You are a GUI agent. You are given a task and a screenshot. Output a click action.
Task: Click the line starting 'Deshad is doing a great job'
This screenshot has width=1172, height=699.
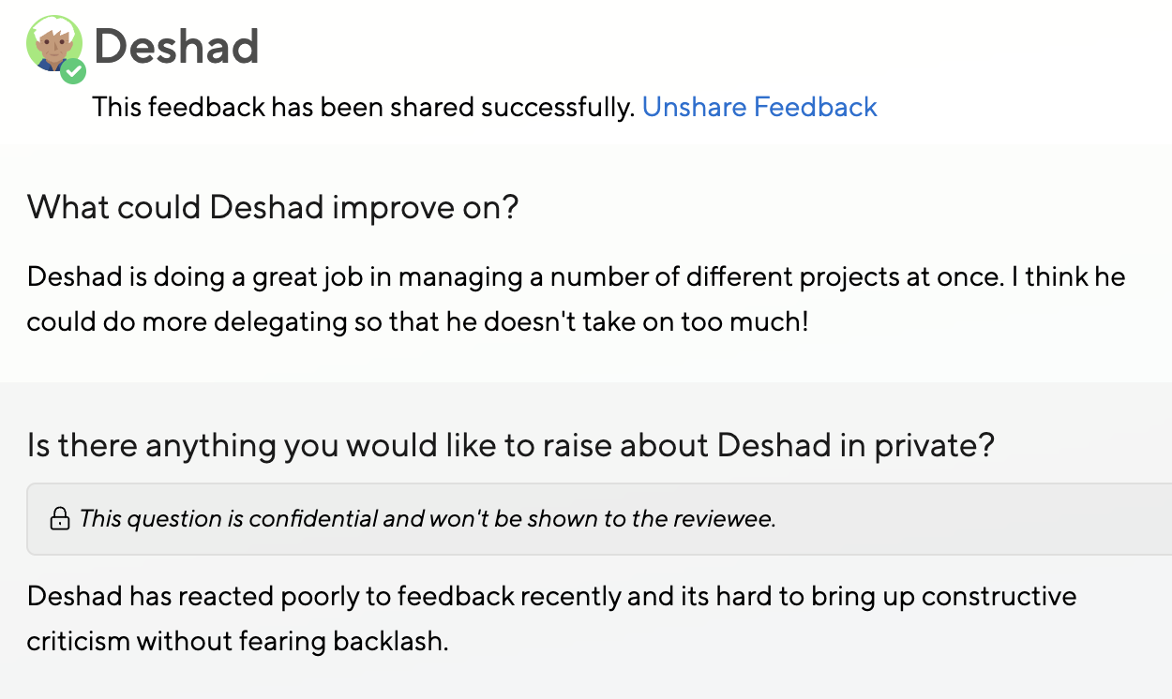coord(576,277)
